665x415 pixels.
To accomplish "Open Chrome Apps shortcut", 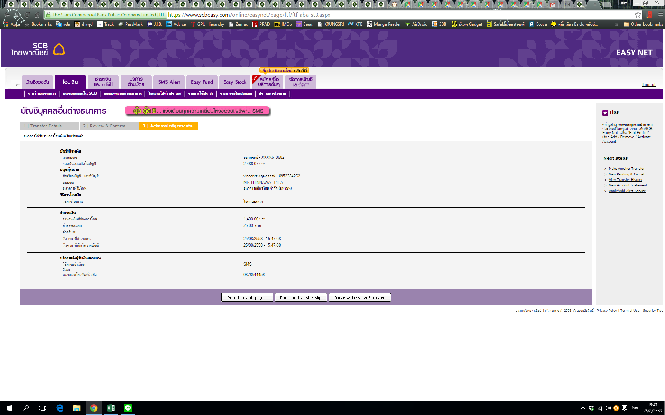I will tap(11, 24).
